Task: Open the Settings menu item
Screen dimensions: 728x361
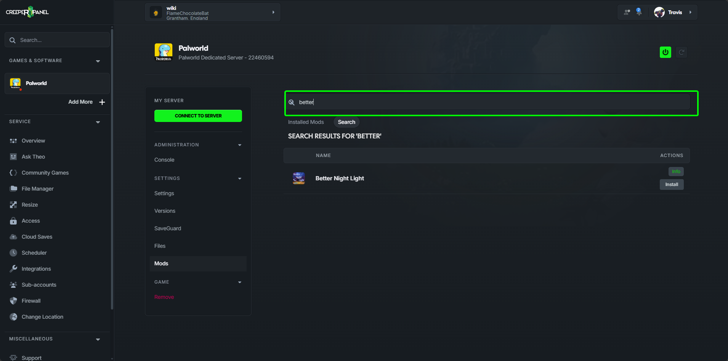Action: [x=164, y=193]
